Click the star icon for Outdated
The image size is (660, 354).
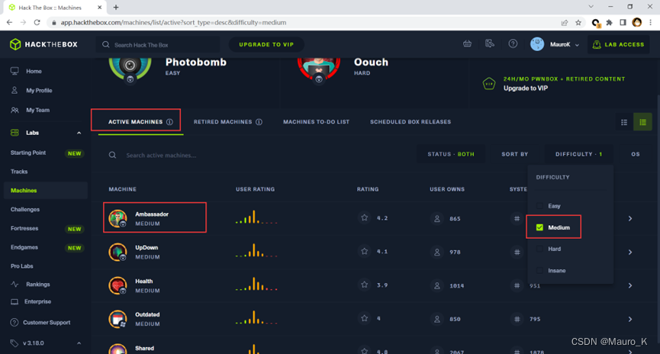pyautogui.click(x=365, y=318)
